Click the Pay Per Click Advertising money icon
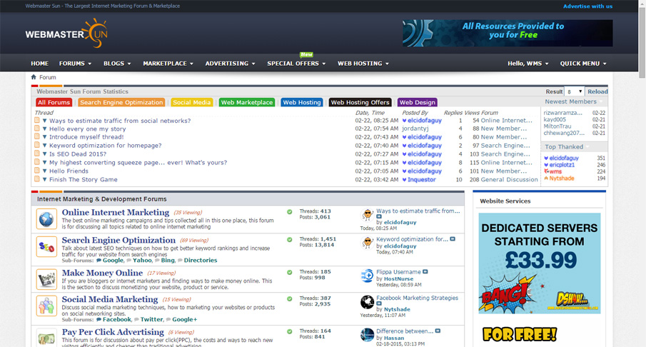 46,338
